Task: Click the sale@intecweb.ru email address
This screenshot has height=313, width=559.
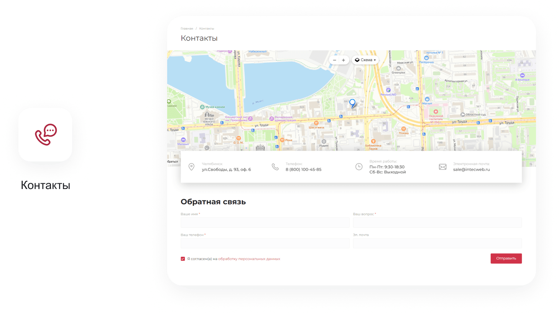Action: [471, 170]
